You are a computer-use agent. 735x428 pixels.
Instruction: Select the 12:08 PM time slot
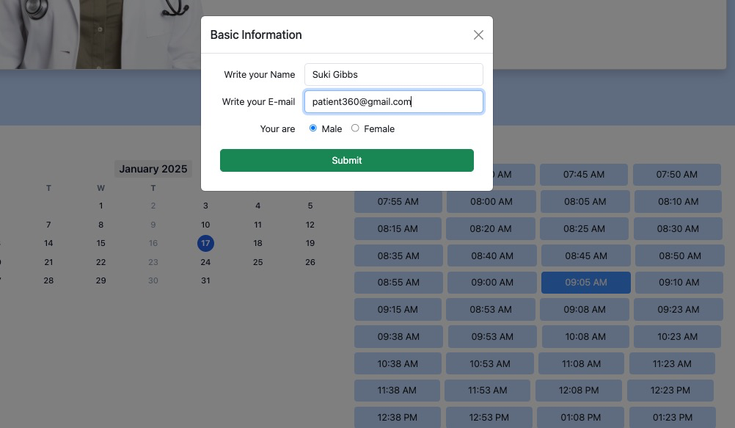(579, 391)
